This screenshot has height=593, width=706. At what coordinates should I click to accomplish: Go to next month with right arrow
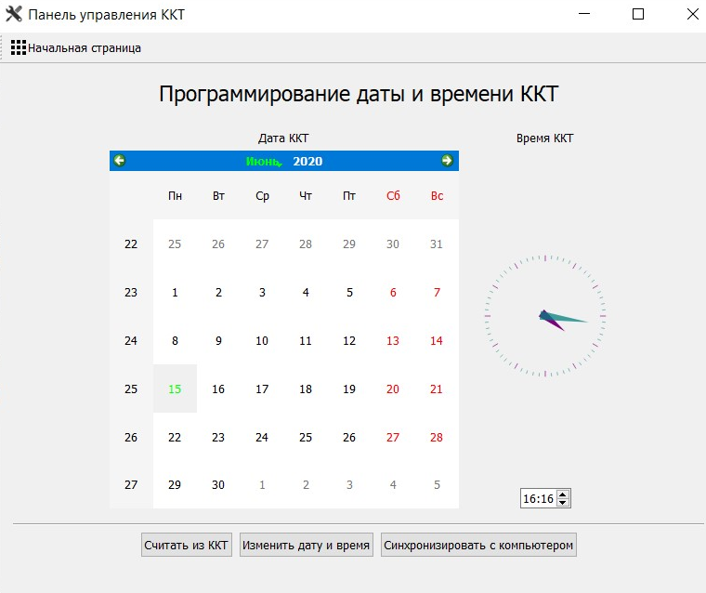coord(447,161)
